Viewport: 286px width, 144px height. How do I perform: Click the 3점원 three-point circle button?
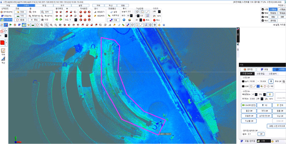click(20, 20)
